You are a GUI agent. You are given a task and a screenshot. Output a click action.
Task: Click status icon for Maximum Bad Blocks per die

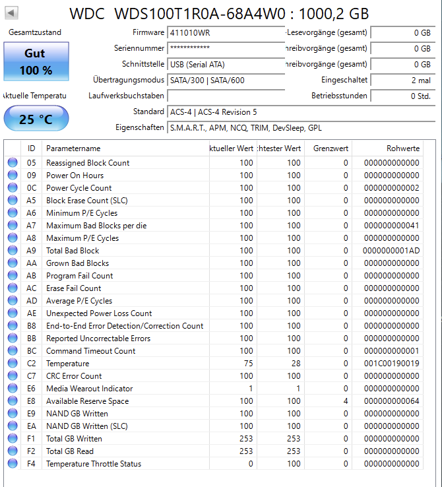(x=13, y=225)
